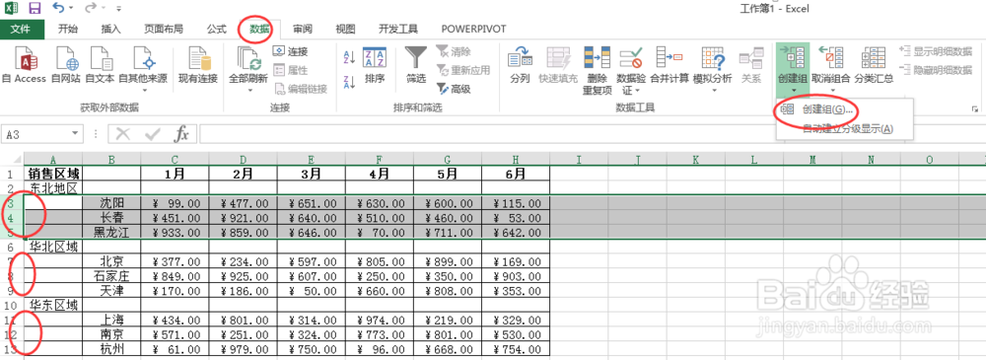Open the 排序 sort dialog

click(x=375, y=66)
